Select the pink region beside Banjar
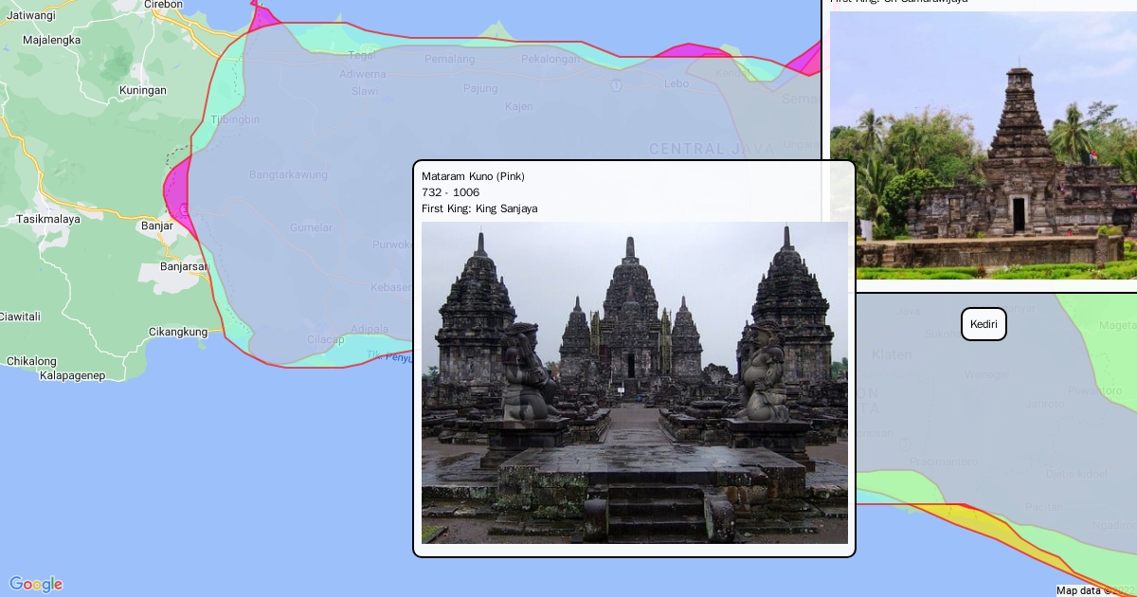The image size is (1137, 597). coord(178,194)
